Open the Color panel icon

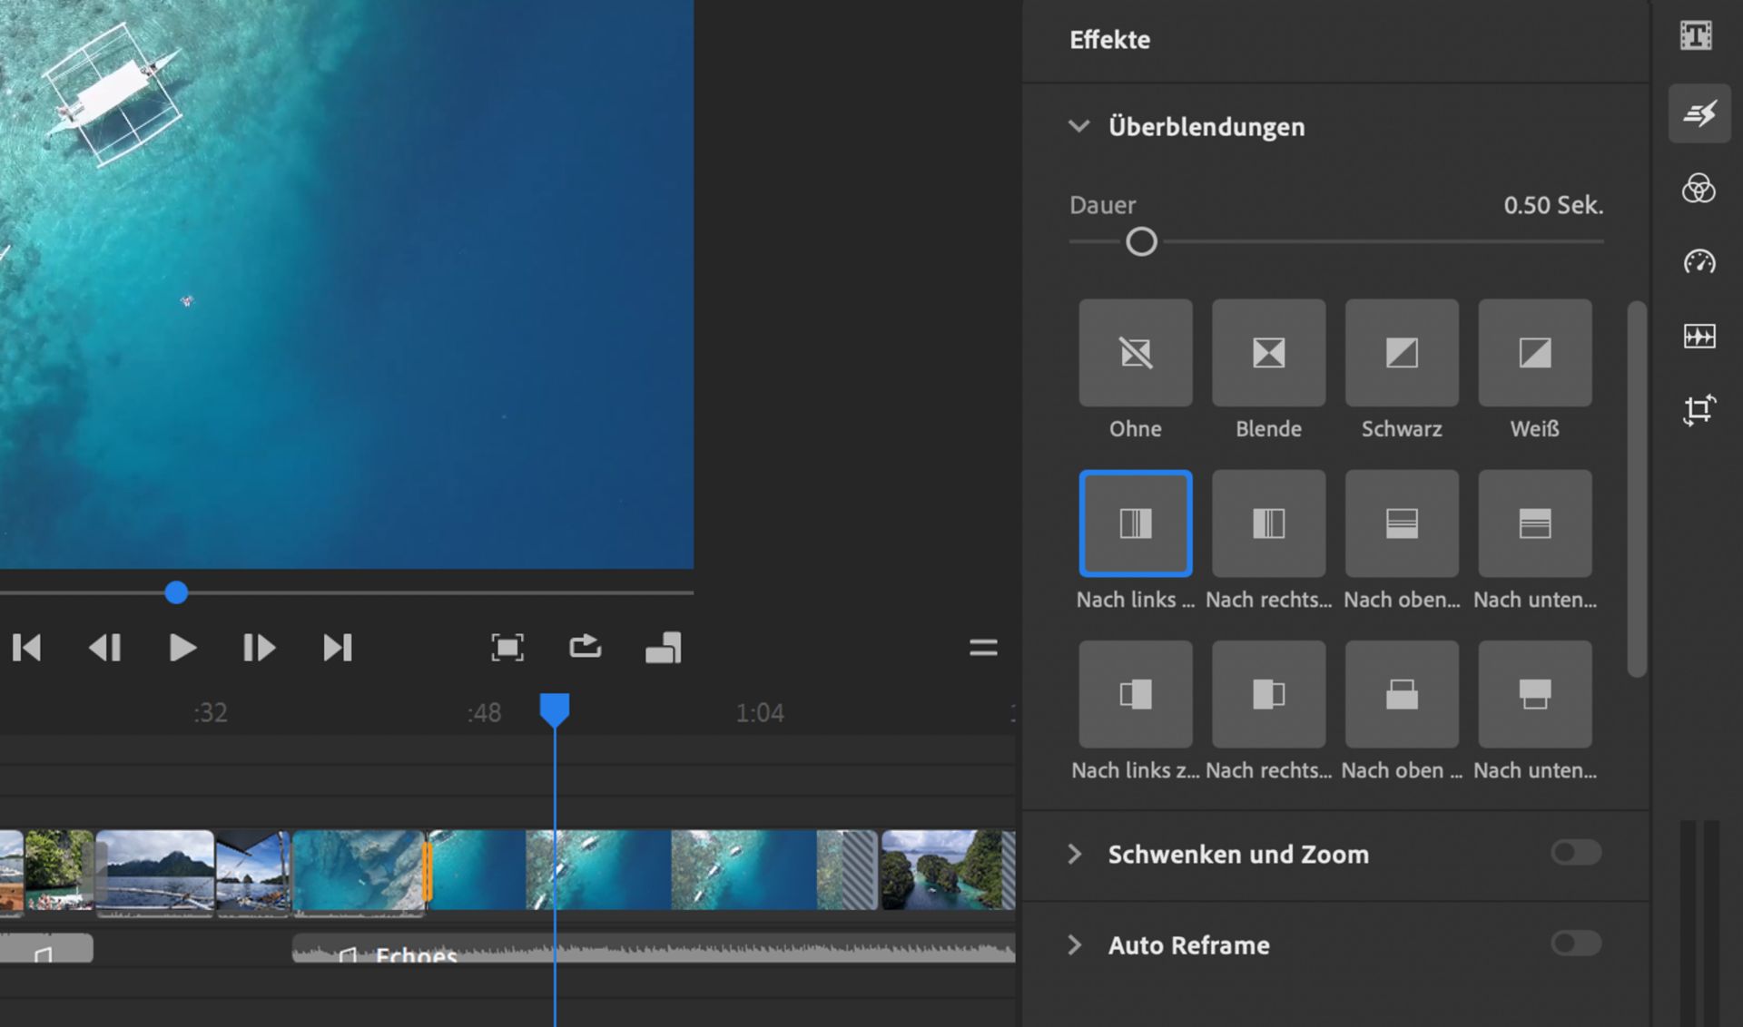(x=1698, y=189)
